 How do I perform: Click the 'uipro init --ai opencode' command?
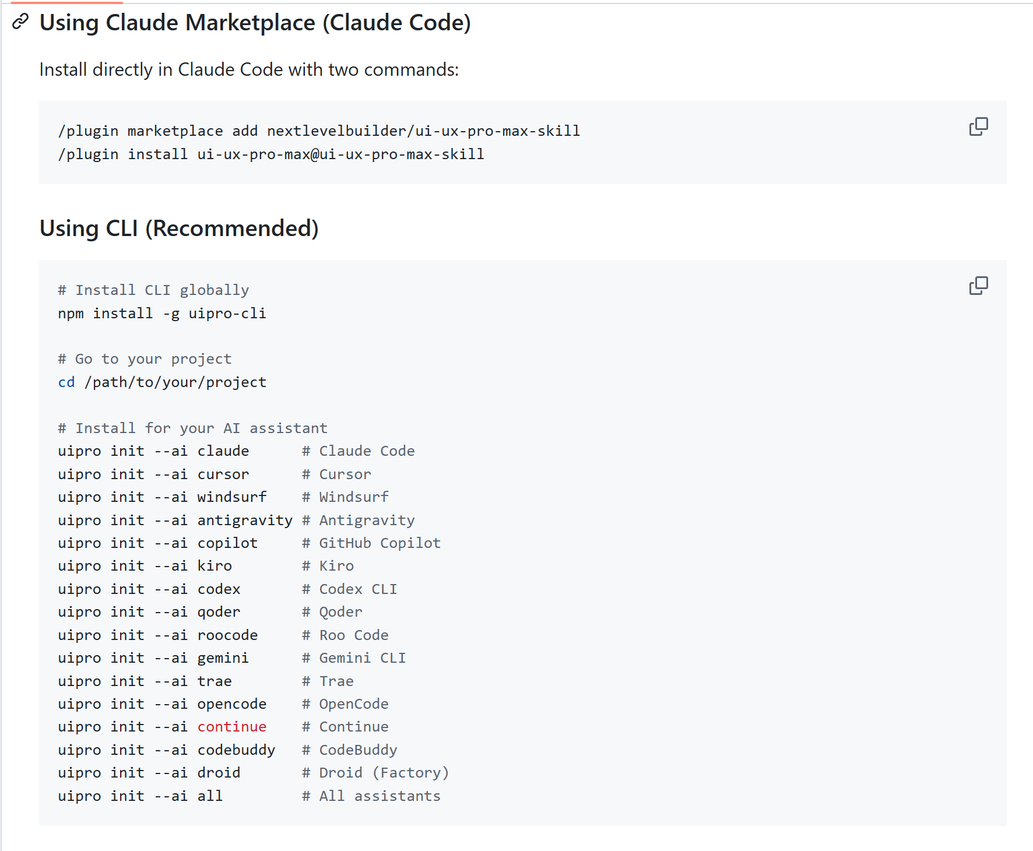(x=162, y=704)
